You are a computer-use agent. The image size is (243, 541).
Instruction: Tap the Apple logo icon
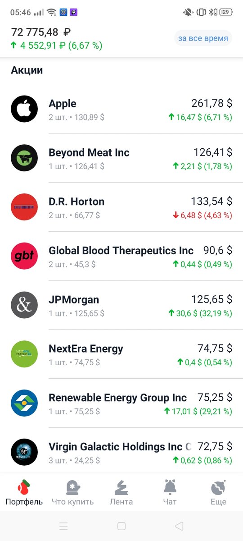24,109
